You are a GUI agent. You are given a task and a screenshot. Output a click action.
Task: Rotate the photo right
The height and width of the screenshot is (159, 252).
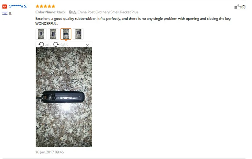tap(56, 44)
